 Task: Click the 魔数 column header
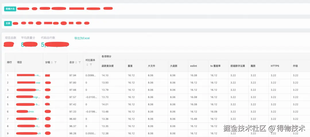coord(253,66)
